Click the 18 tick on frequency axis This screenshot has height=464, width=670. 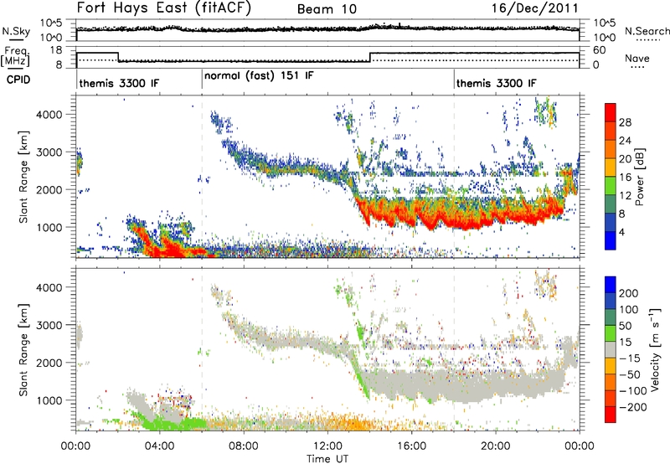point(55,50)
